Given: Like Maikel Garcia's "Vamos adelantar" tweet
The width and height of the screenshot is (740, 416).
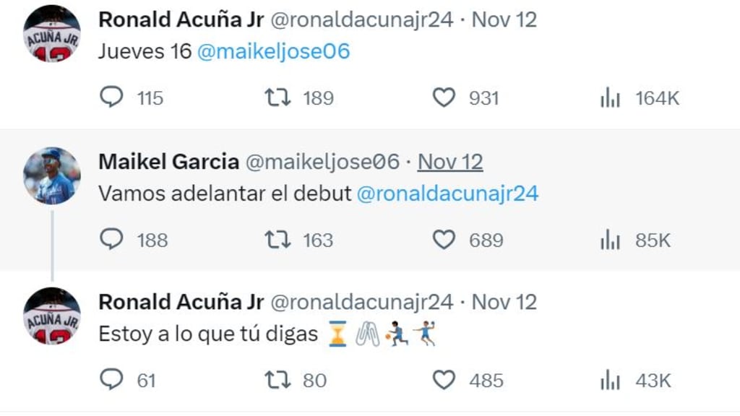Looking at the screenshot, I should (x=444, y=240).
